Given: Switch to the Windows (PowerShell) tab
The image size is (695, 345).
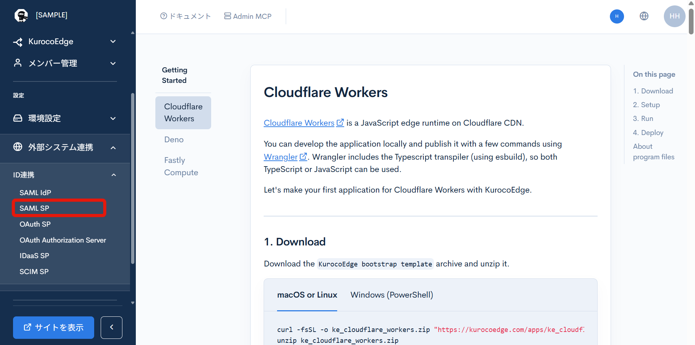Looking at the screenshot, I should pos(392,295).
